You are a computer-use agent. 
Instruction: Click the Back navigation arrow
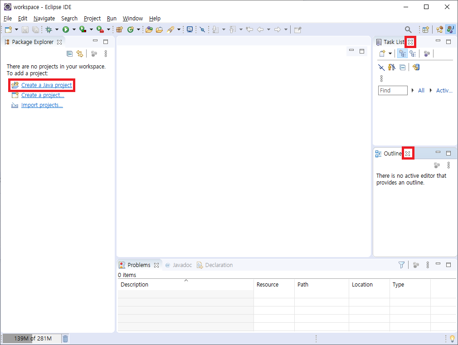[260, 29]
